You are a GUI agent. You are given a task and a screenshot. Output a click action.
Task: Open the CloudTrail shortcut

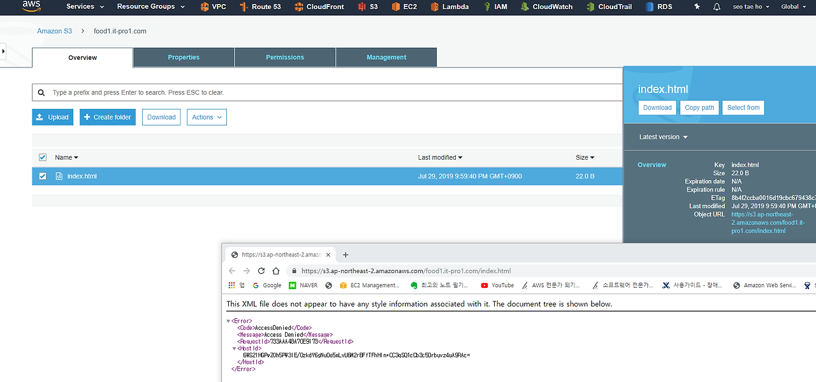[x=609, y=7]
